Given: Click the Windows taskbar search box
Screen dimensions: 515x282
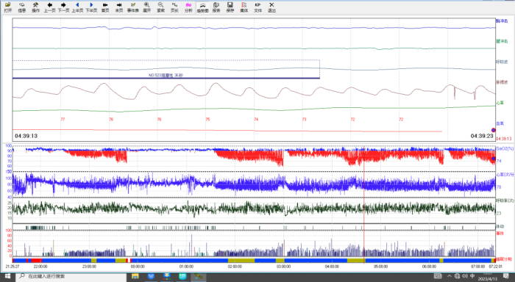Looking at the screenshot, I should (71, 276).
